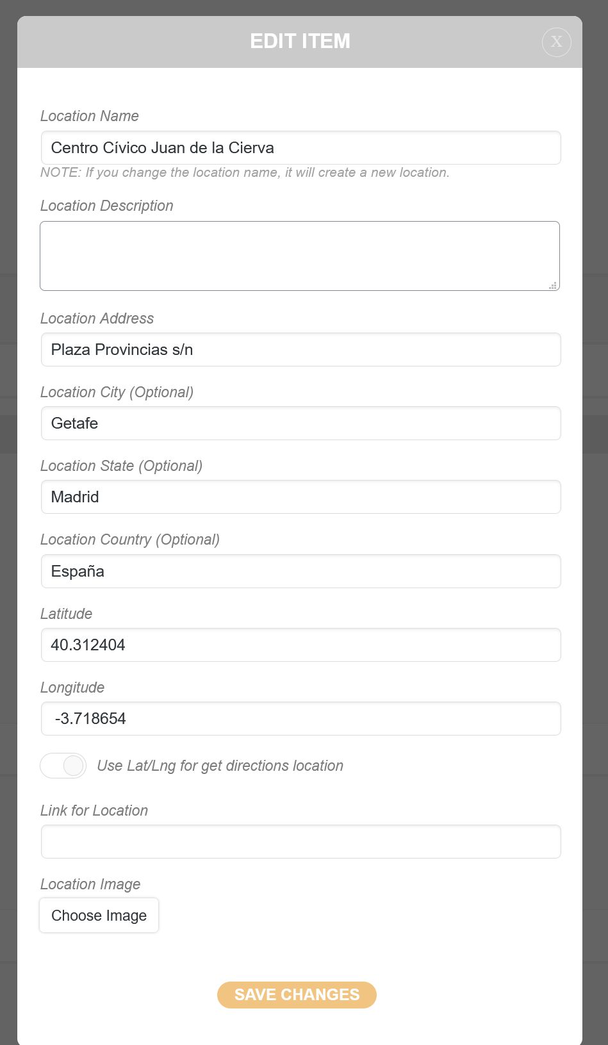Click the EDIT ITEM header title

click(300, 42)
